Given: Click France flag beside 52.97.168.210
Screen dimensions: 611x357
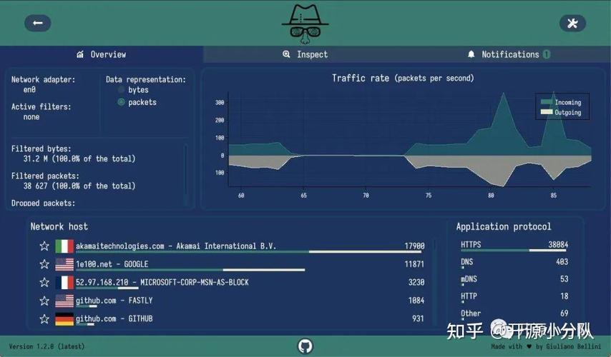Looking at the screenshot, I should pyautogui.click(x=64, y=282).
